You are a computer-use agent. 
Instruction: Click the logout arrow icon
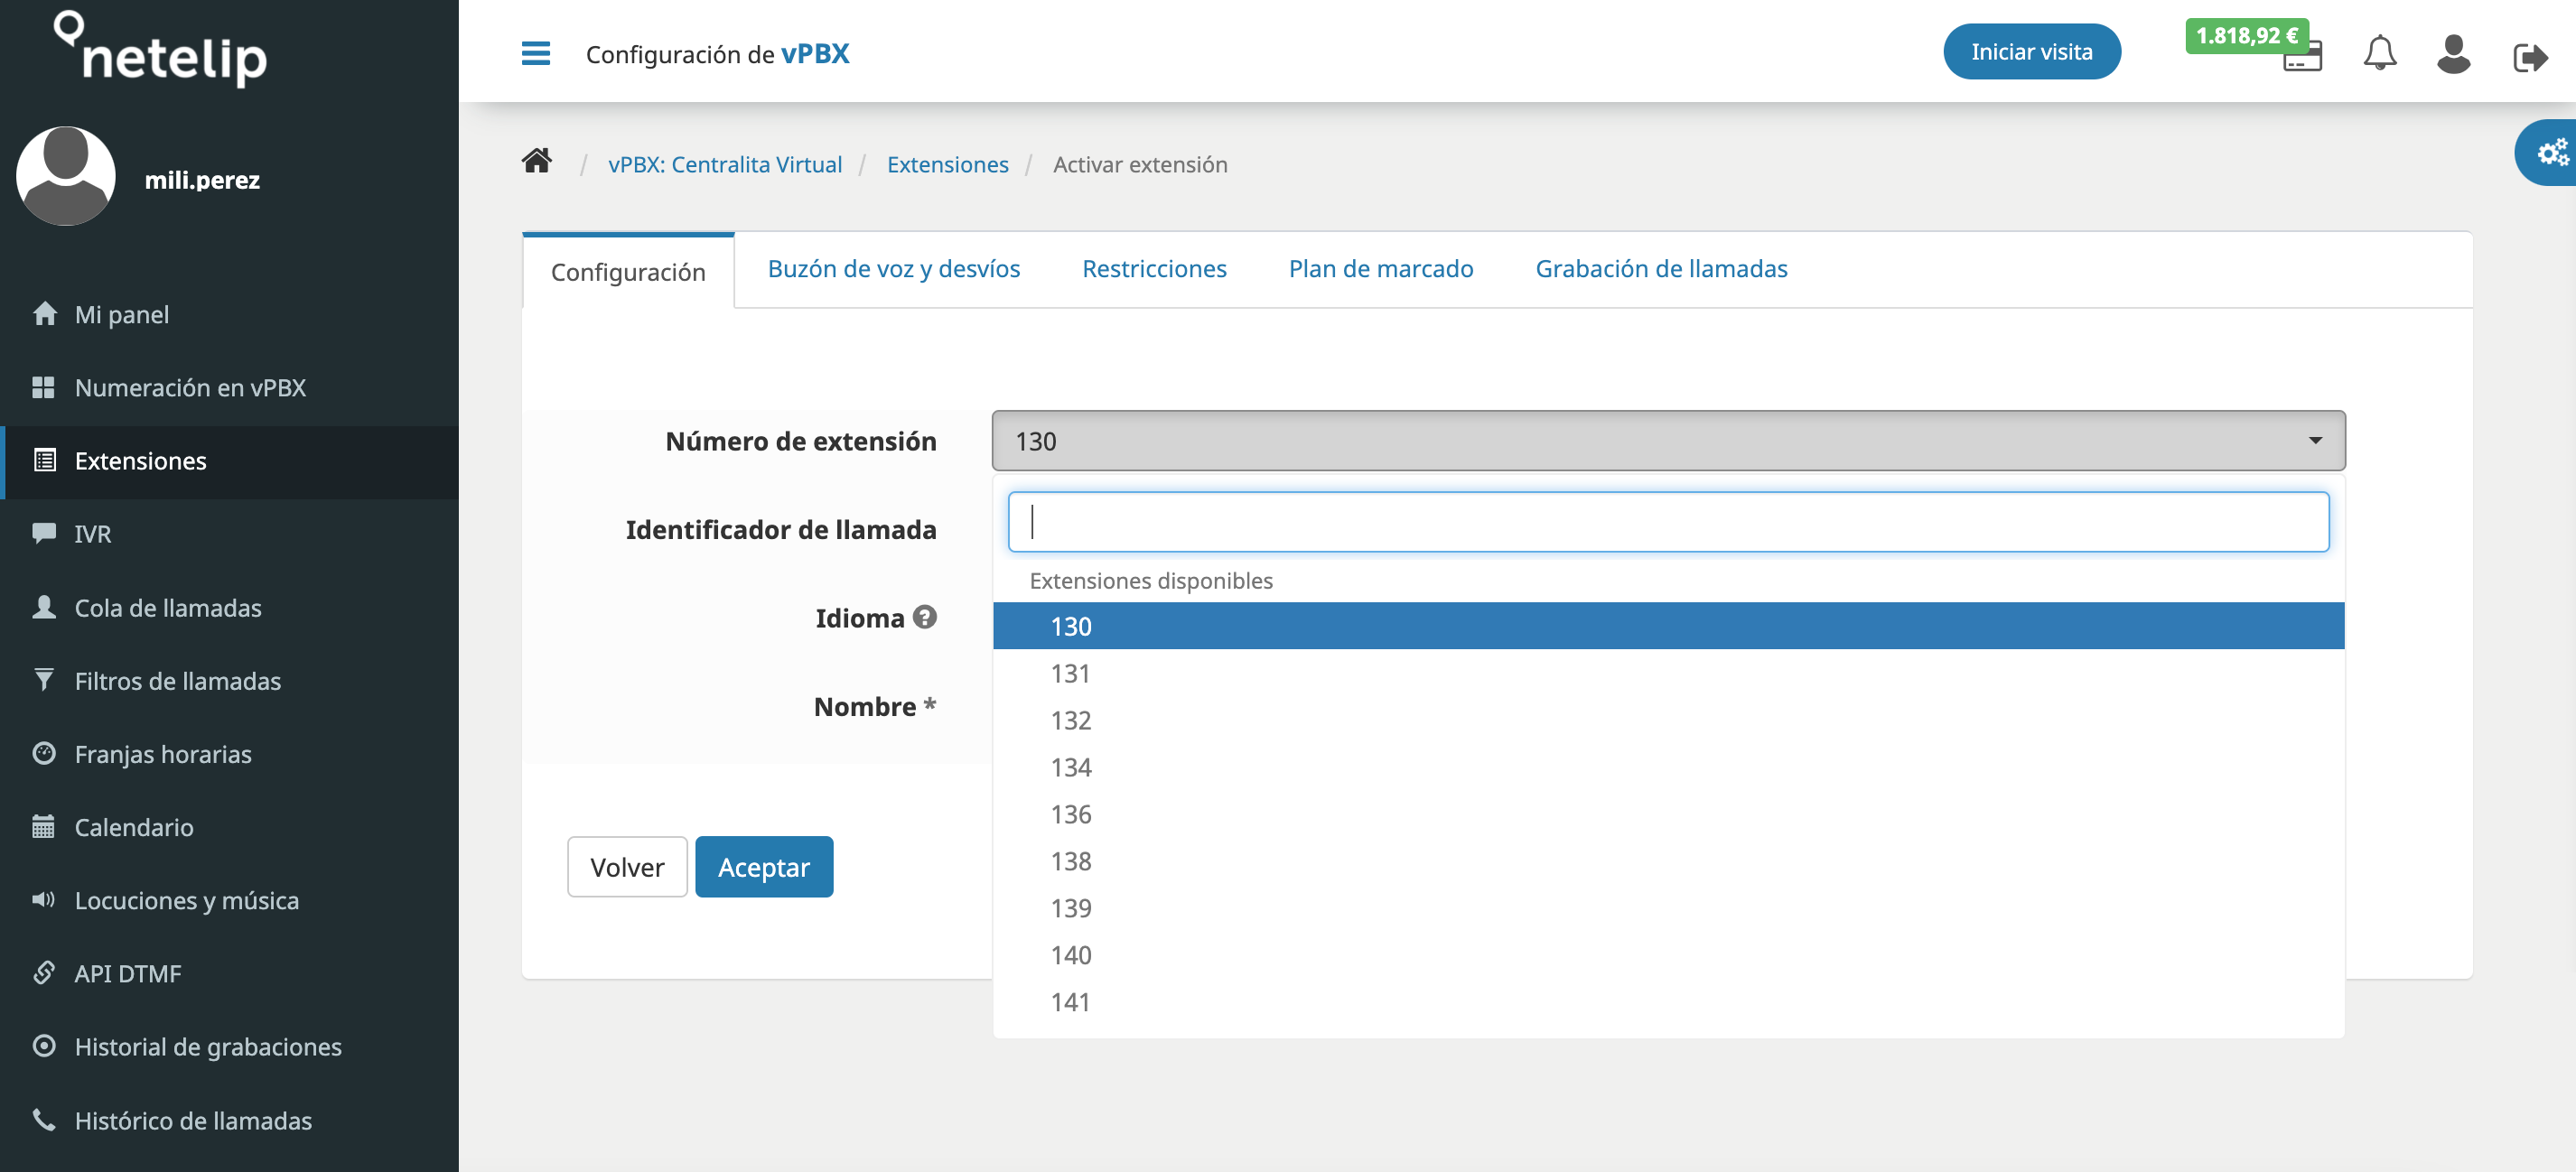(x=2530, y=57)
